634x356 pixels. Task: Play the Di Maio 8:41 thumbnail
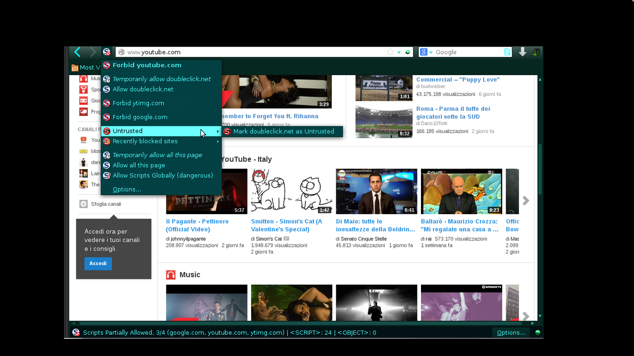point(376,191)
